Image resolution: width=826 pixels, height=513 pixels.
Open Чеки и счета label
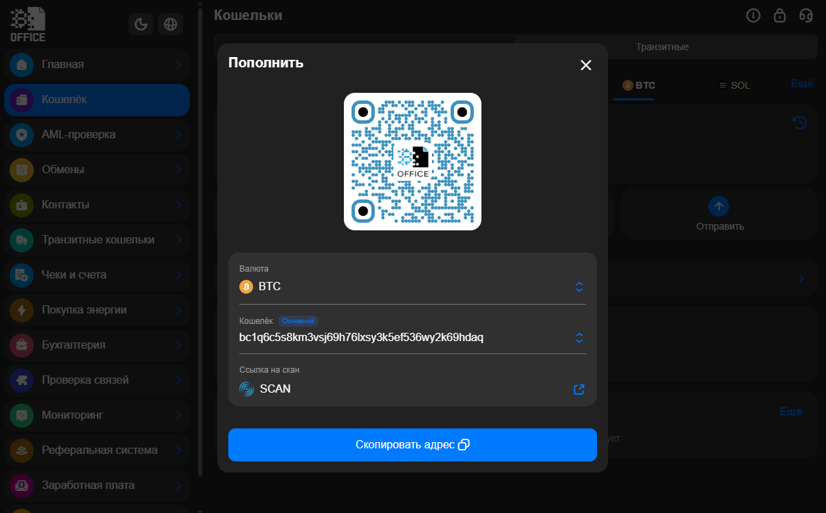[x=74, y=274]
